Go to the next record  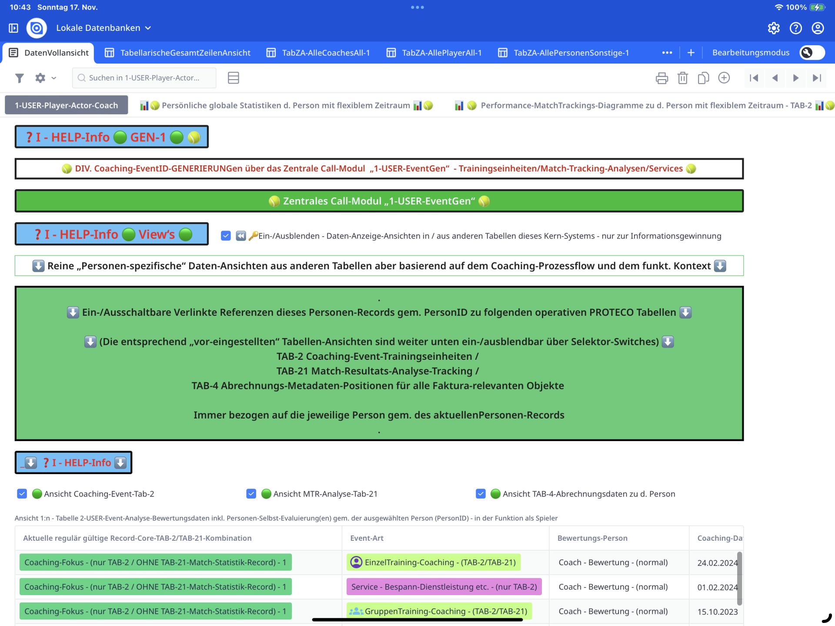click(x=795, y=78)
